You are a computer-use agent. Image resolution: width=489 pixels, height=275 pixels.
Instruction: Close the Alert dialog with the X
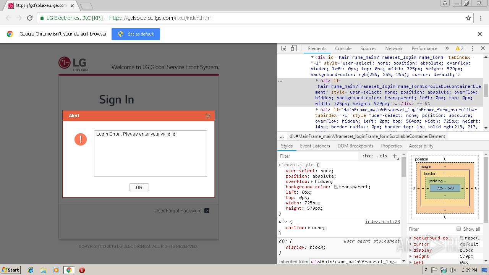tap(208, 116)
